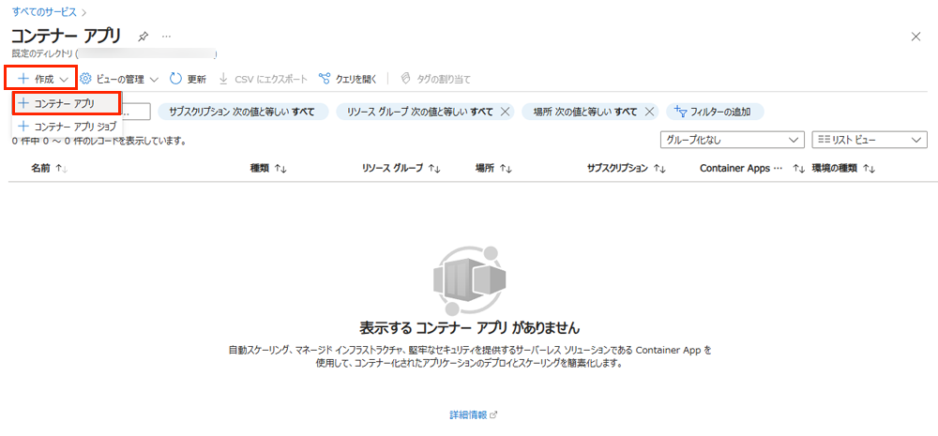This screenshot has width=938, height=436.
Task: Click the すべてのサービス breadcrumb
Action: (44, 11)
